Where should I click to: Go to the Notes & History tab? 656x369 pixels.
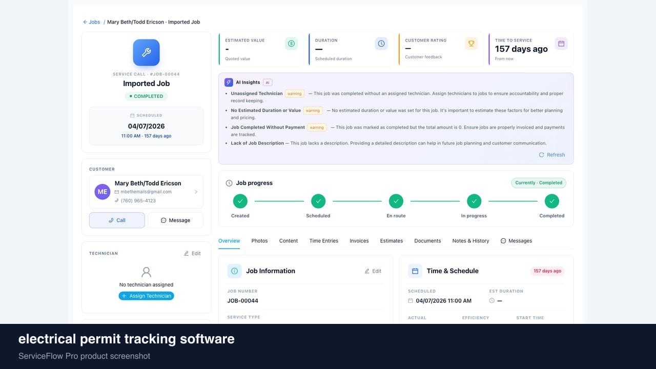coord(470,241)
